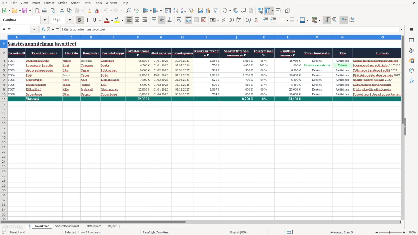Toggle Bold formatting
Viewport: 418px width, 235px height.
tap(80, 20)
